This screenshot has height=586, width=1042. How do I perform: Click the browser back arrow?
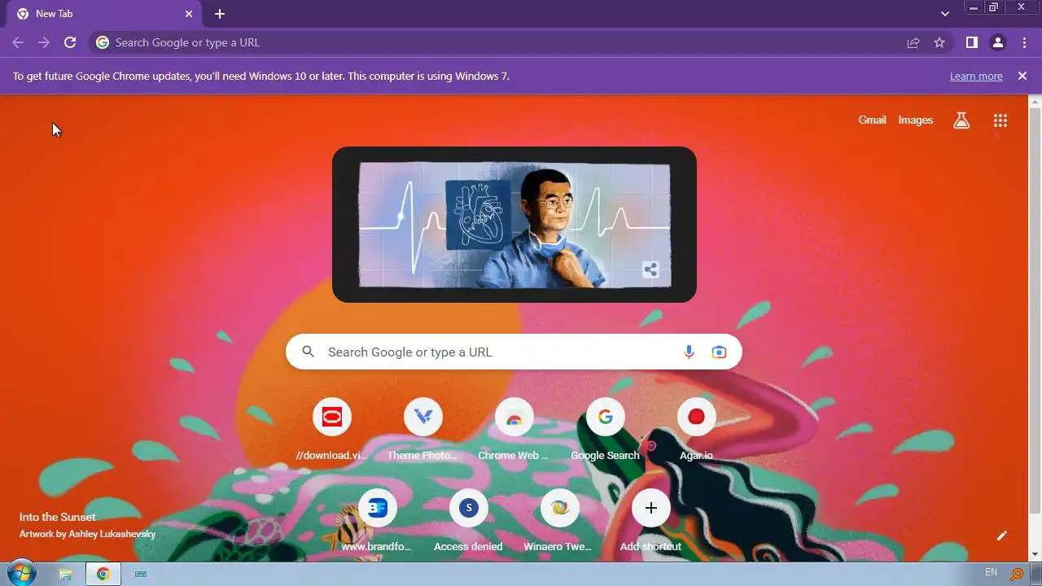18,42
